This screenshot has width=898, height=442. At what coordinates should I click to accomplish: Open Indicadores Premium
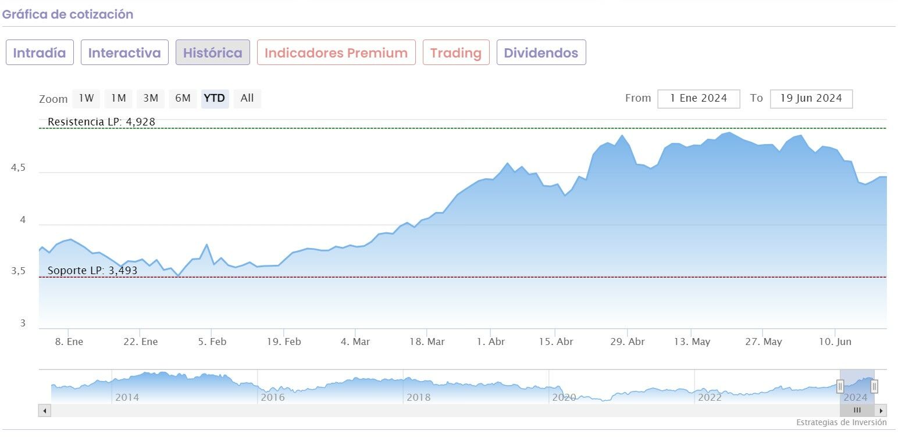point(336,53)
